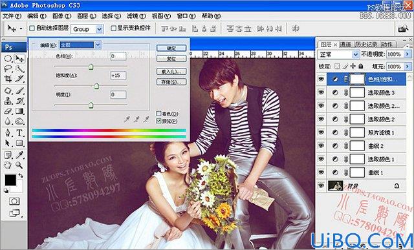Check the 着色 colorize checkbox

click(158, 114)
